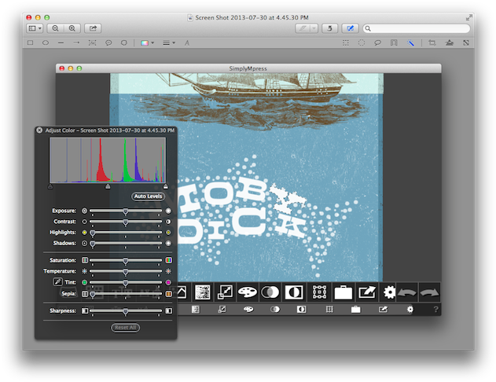Viewport: 496px width, 382px height.
Task: Select the Outlined text box tool
Action: (92, 42)
